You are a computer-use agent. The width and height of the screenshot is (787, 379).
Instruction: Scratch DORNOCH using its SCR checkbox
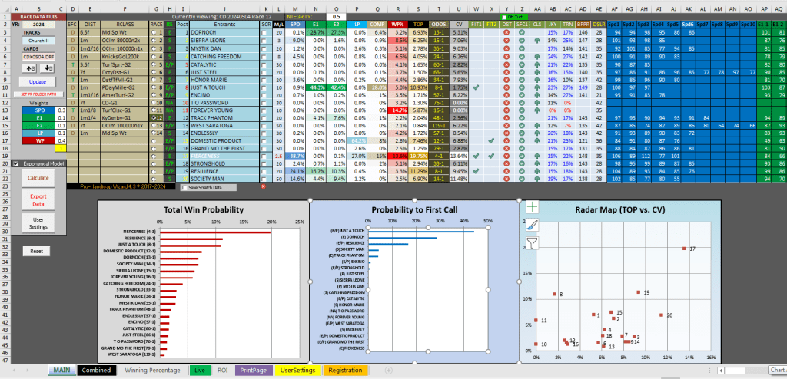pyautogui.click(x=265, y=34)
